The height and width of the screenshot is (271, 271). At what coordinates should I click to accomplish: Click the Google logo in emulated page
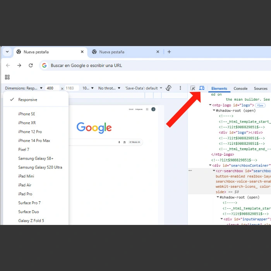[94, 128]
